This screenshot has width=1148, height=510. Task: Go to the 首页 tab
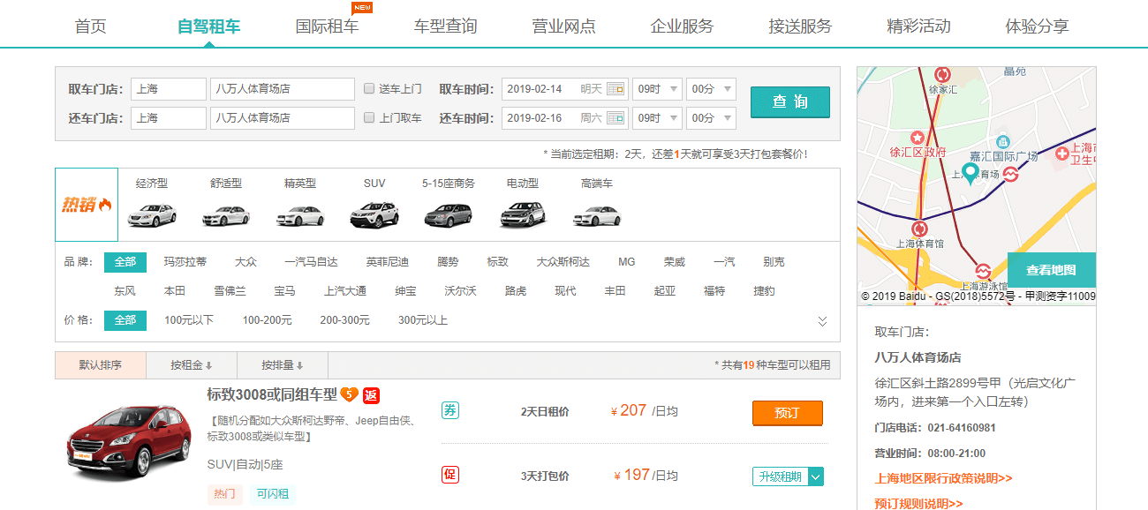(x=91, y=26)
